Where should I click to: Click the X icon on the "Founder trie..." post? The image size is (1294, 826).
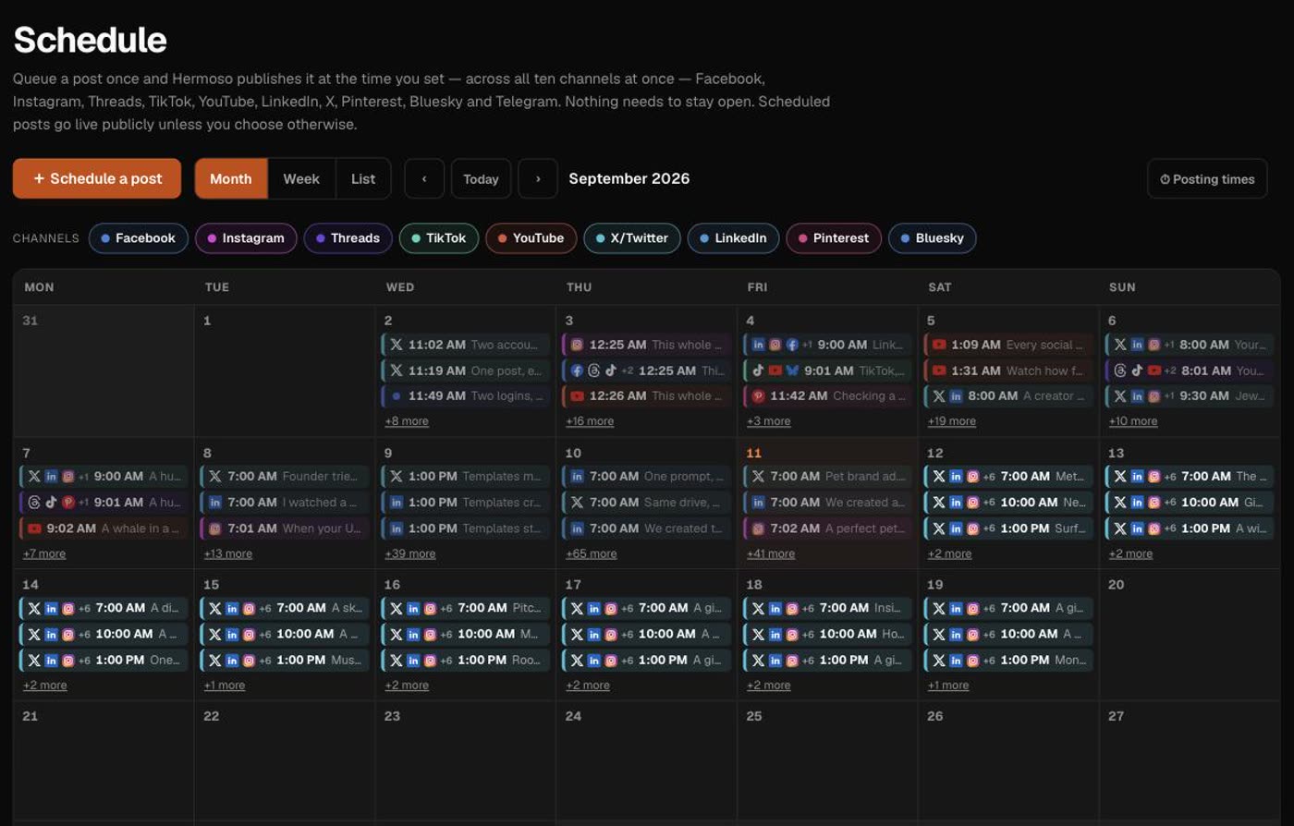click(215, 477)
